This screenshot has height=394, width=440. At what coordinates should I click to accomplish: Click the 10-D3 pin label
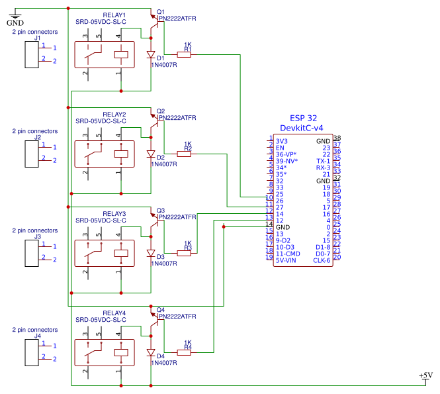(x=285, y=247)
